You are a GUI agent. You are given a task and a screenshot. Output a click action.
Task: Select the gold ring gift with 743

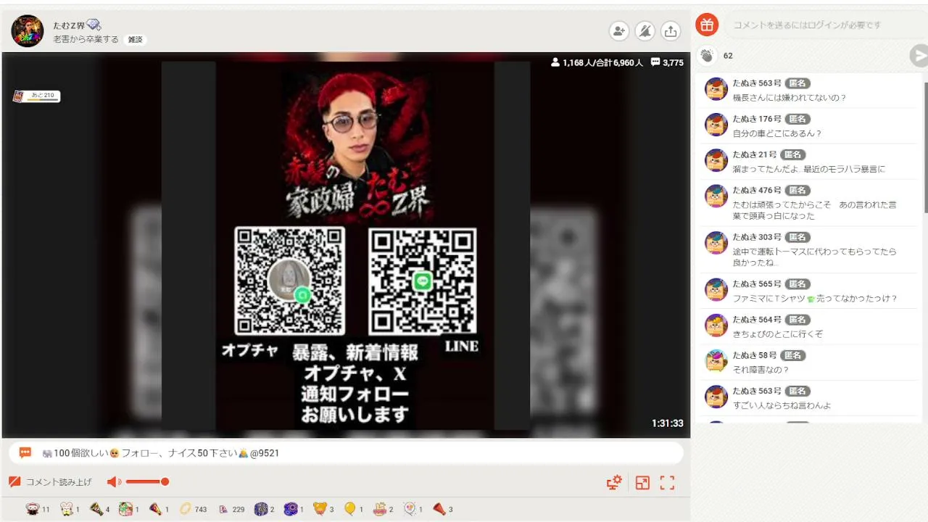193,509
